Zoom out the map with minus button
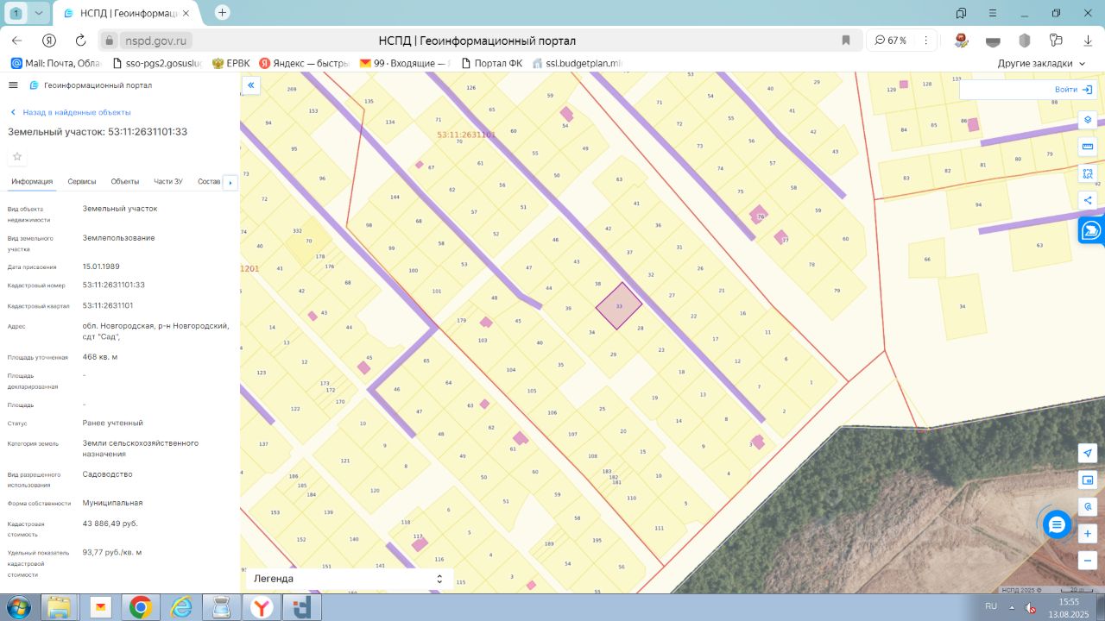Image resolution: width=1105 pixels, height=621 pixels. tap(1088, 561)
